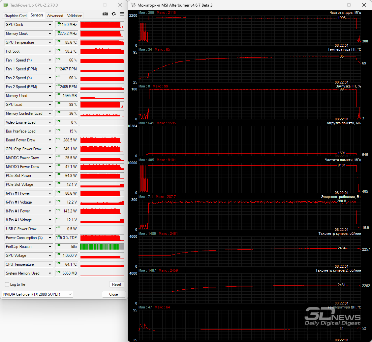Expand the USB-C Power Draw dropdown
This screenshot has height=342, width=372.
click(50, 229)
